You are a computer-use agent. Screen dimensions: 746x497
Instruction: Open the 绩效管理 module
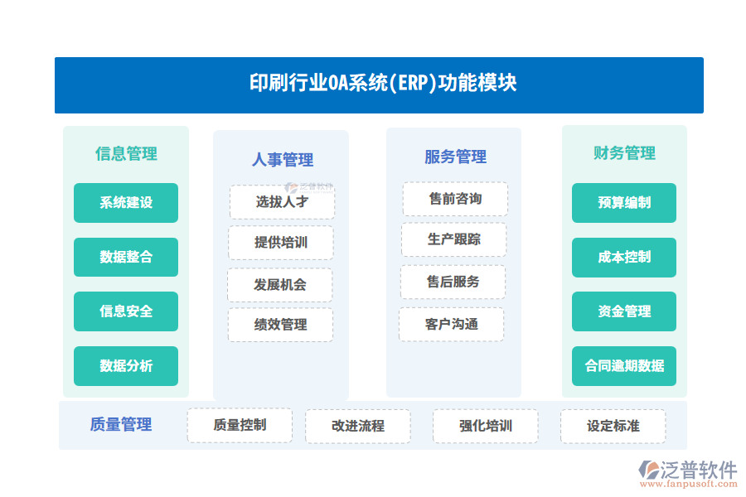(280, 325)
